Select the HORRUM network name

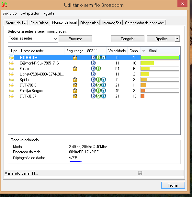pyautogui.click(x=28, y=58)
